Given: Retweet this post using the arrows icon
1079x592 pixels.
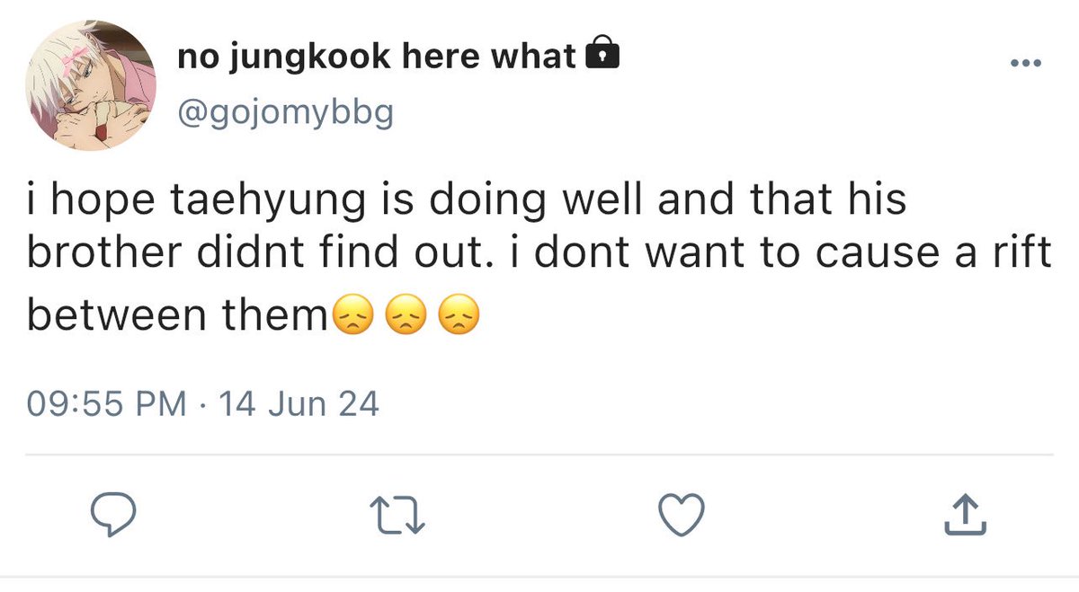Looking at the screenshot, I should 397,516.
